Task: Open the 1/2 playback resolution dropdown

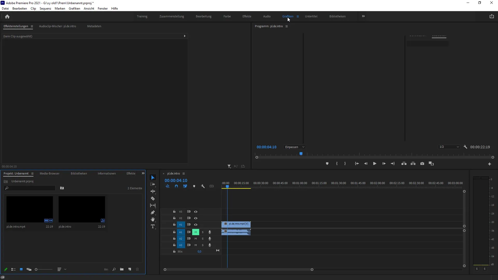Action: [x=449, y=147]
